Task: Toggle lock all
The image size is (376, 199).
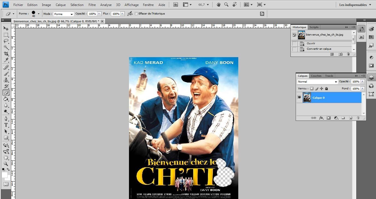Action: [x=326, y=89]
